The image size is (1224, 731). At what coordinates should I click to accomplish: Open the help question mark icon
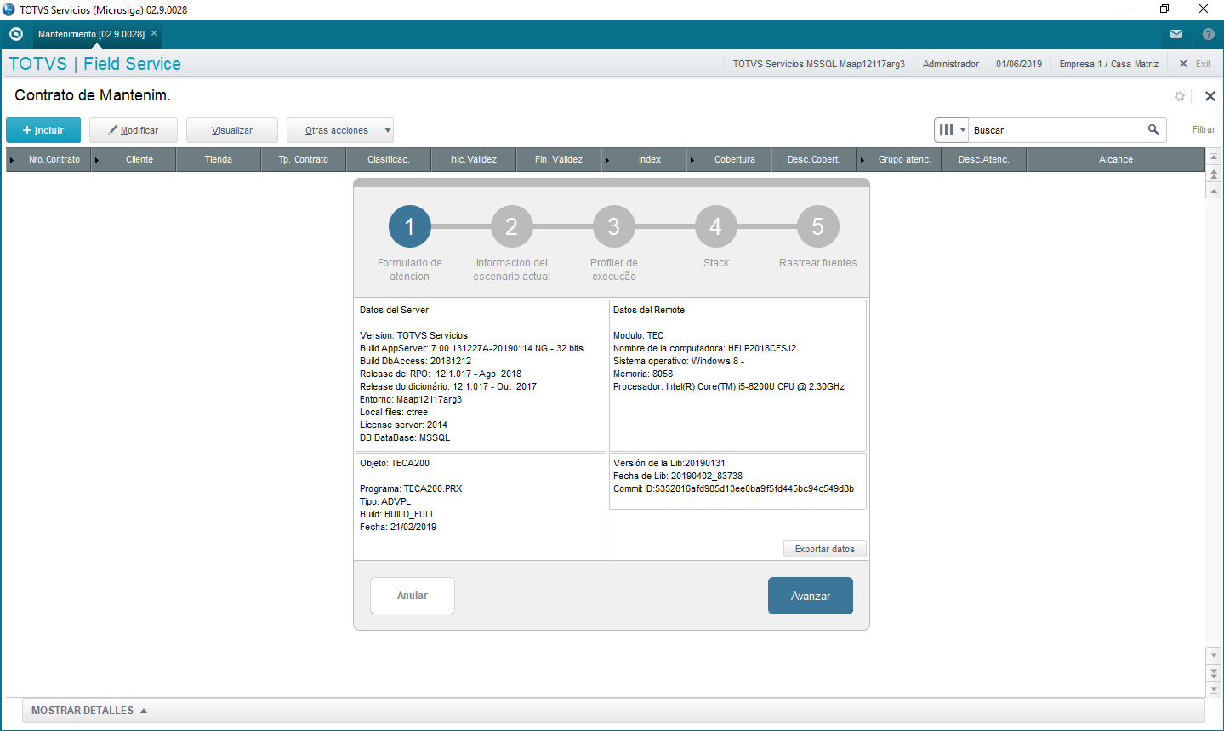(x=1209, y=34)
